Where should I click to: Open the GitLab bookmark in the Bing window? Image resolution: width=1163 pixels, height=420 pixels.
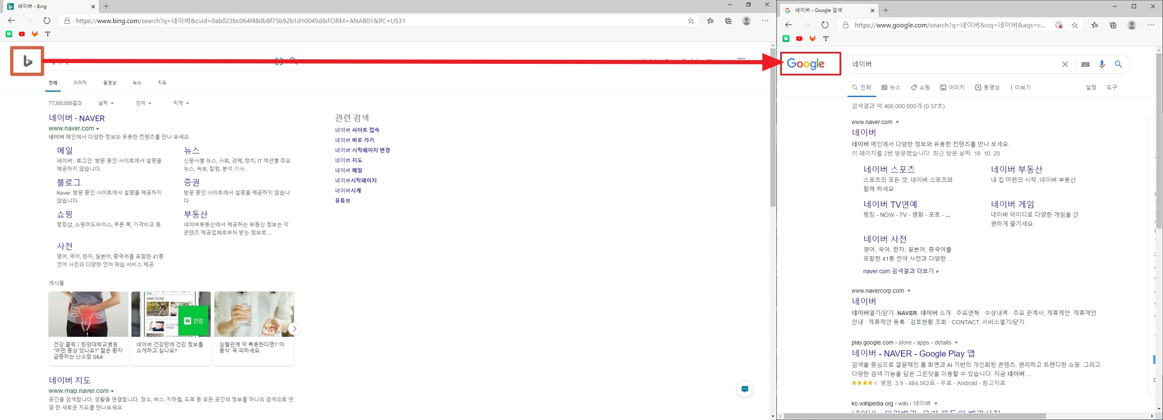pos(35,34)
